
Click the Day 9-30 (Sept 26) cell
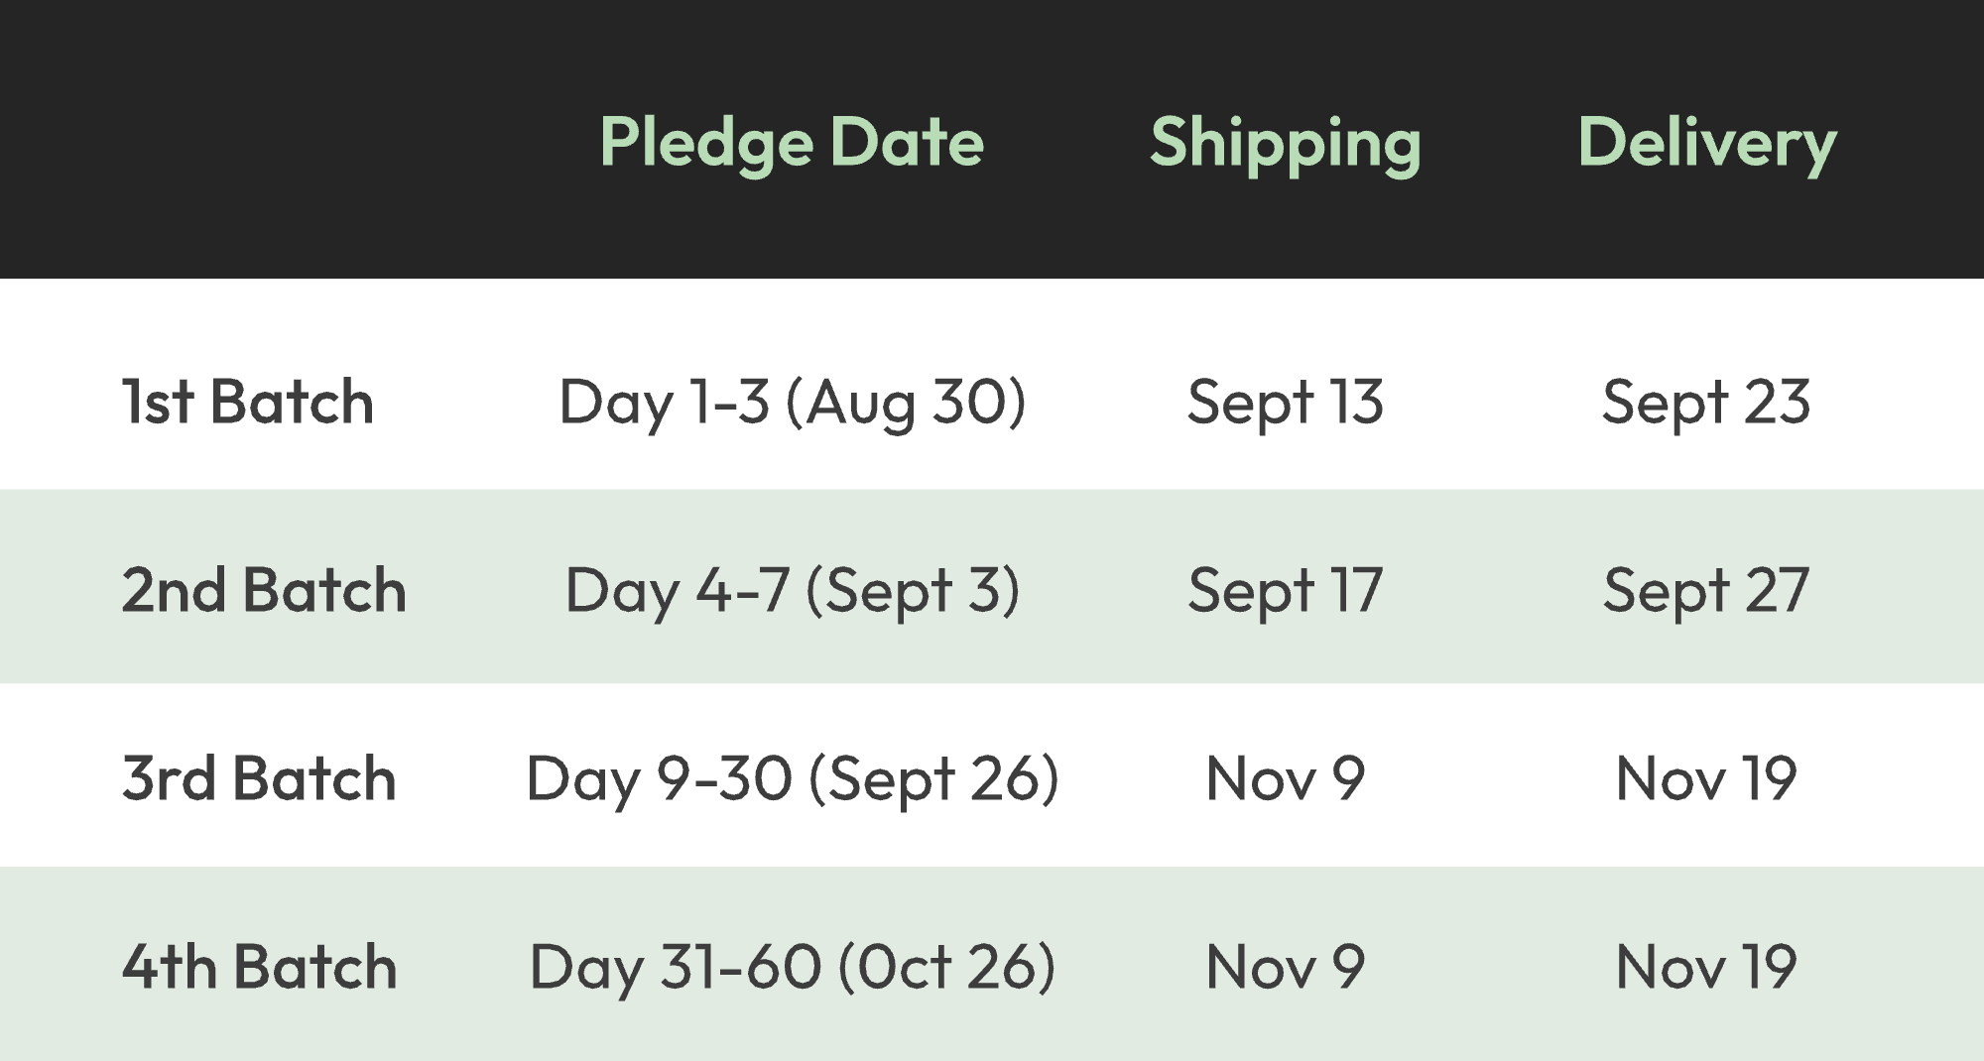(x=793, y=778)
